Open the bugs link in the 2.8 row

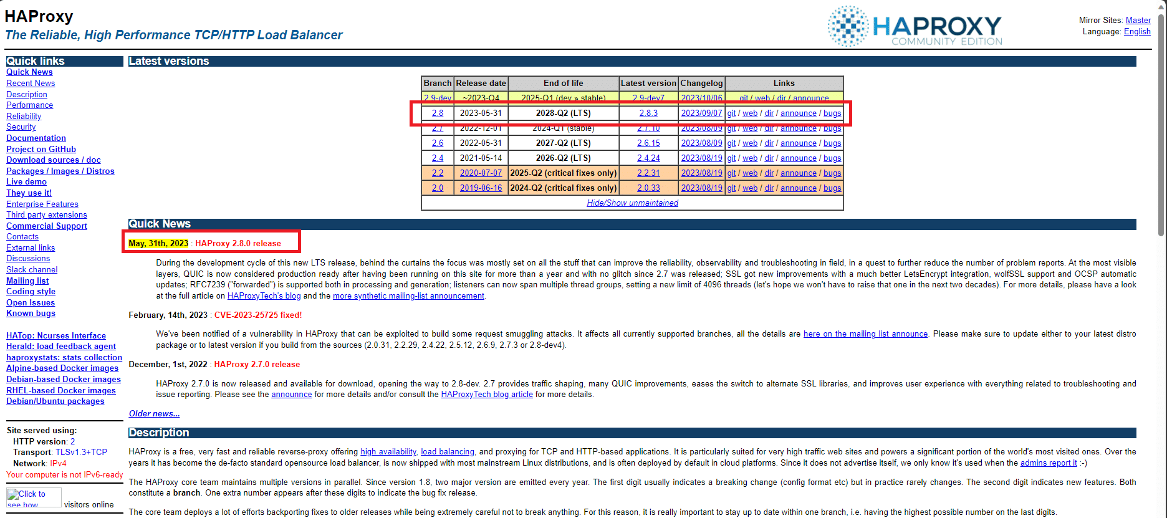(x=832, y=113)
